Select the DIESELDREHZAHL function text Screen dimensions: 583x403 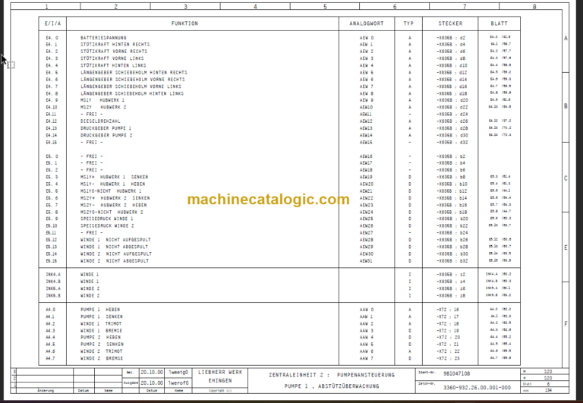tap(100, 121)
